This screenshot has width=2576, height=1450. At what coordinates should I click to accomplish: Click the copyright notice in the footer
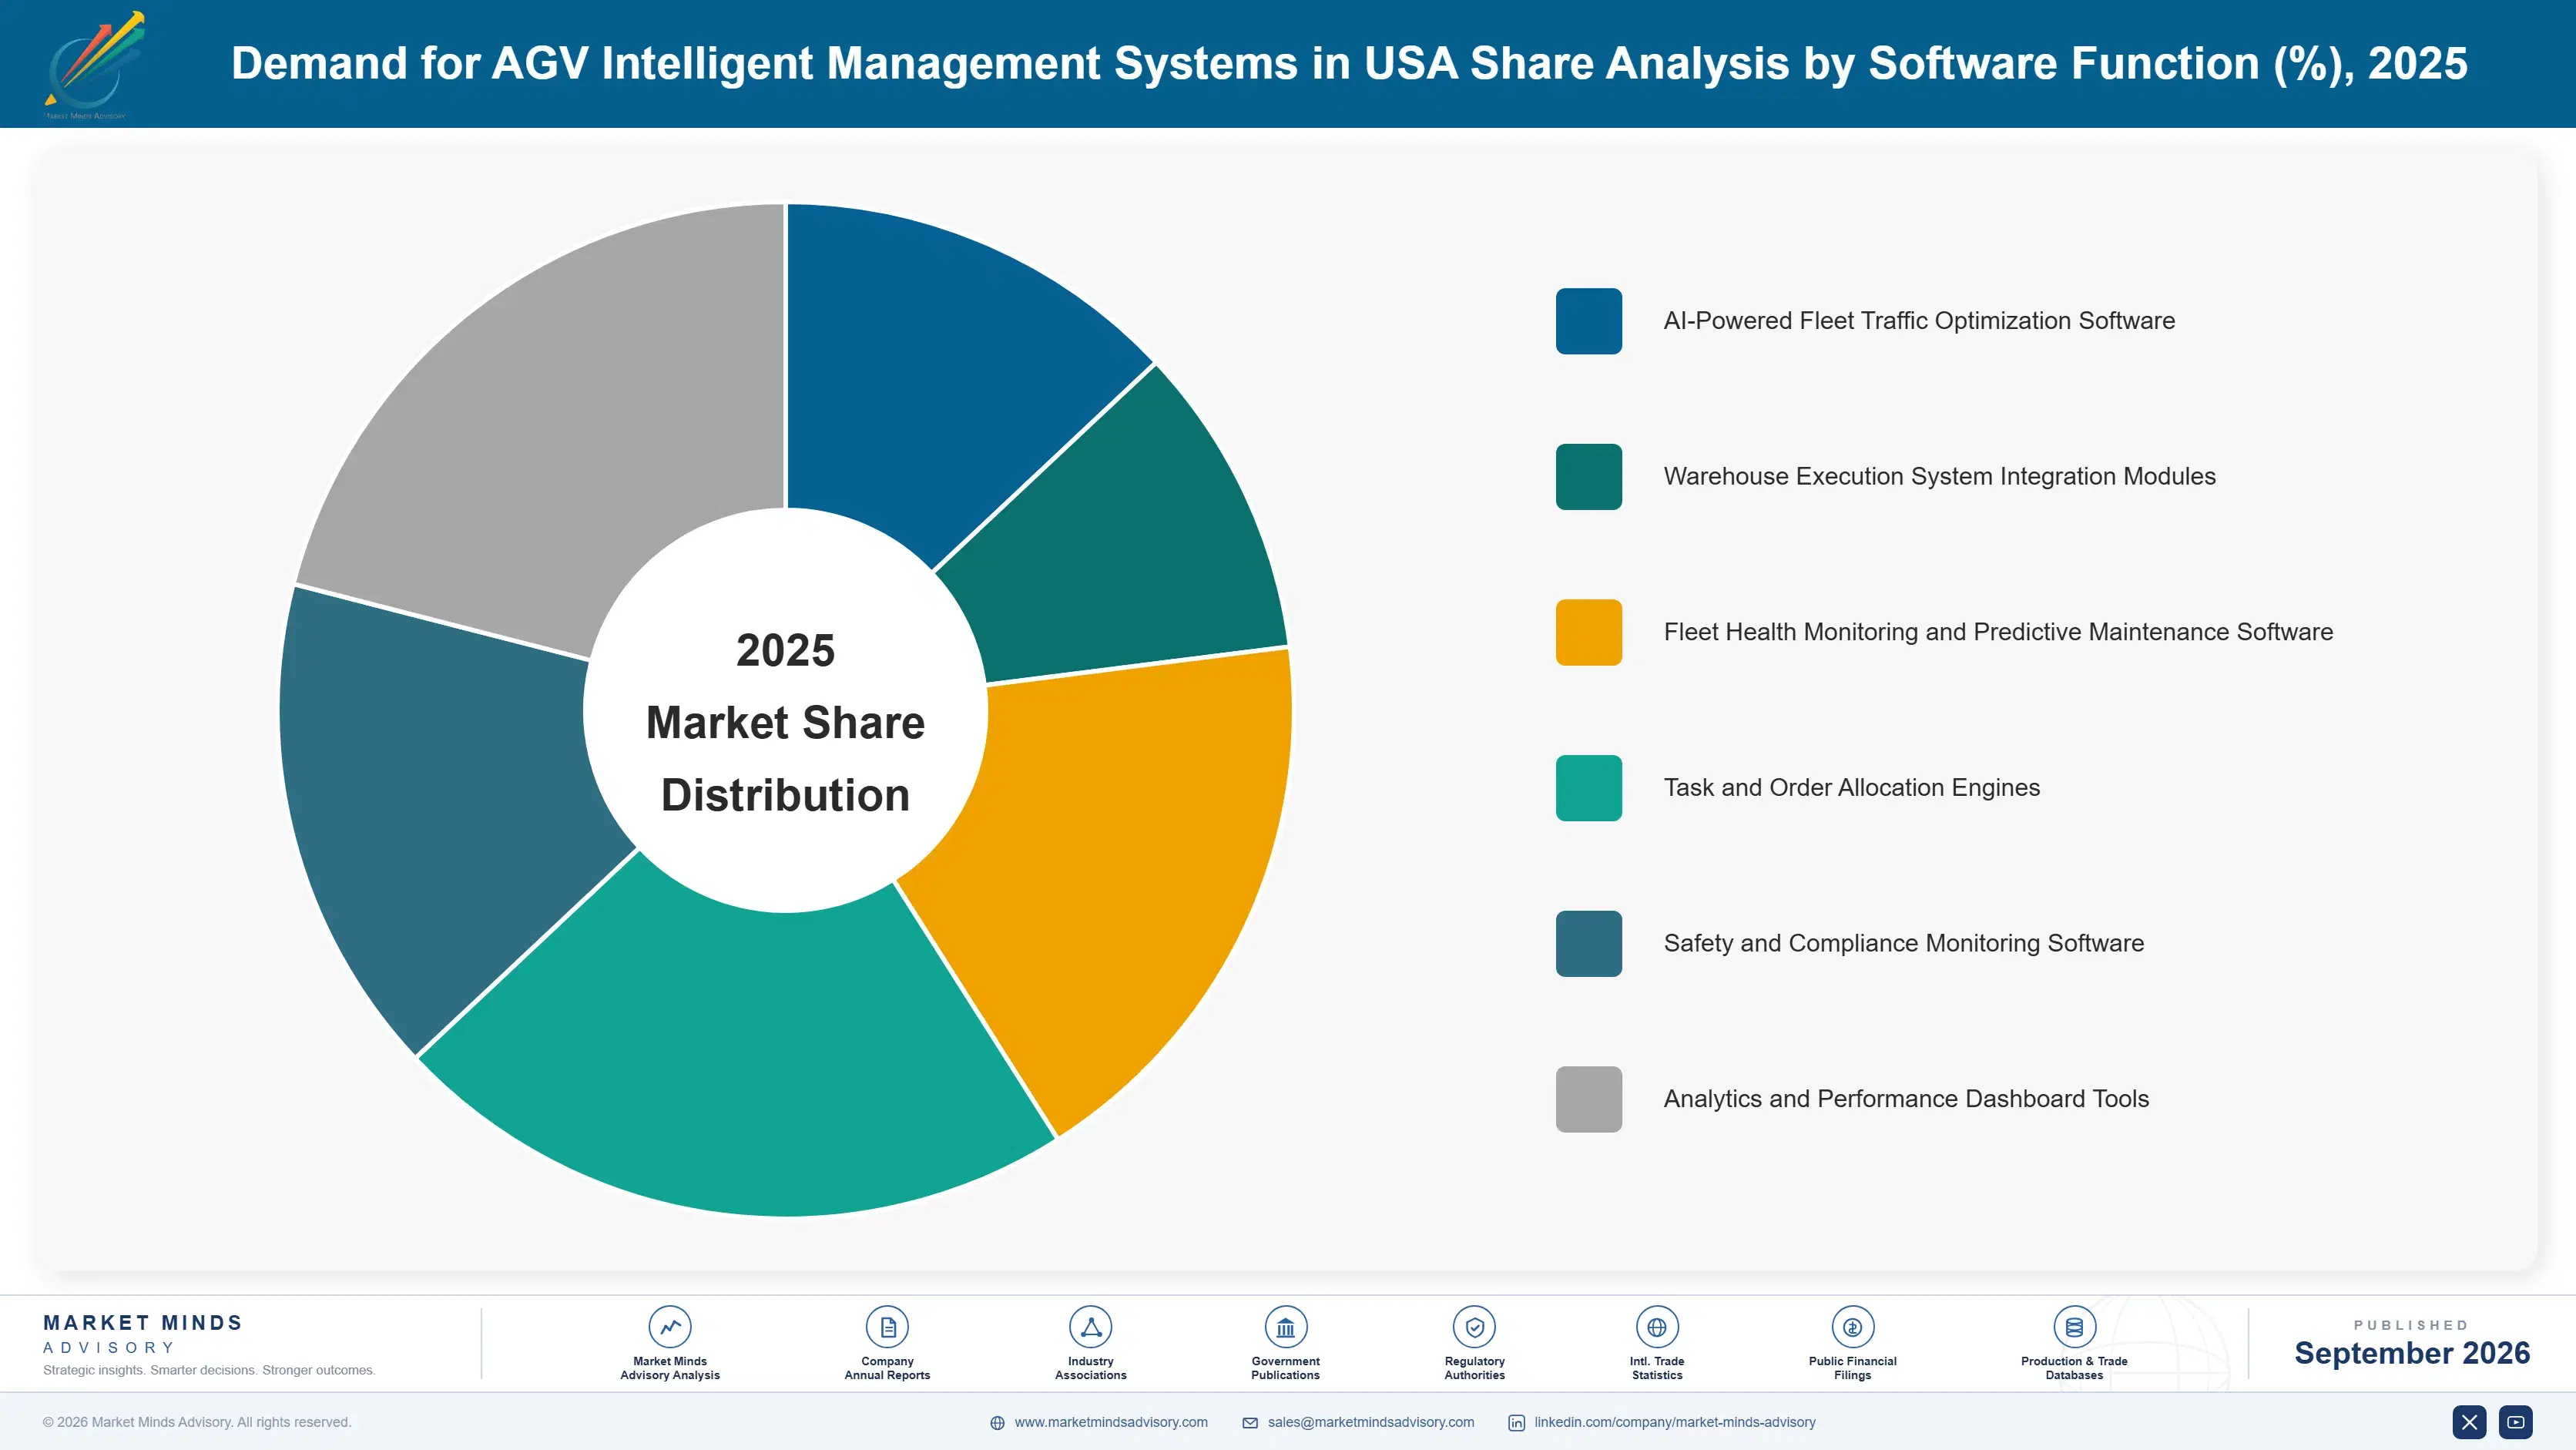197,1422
